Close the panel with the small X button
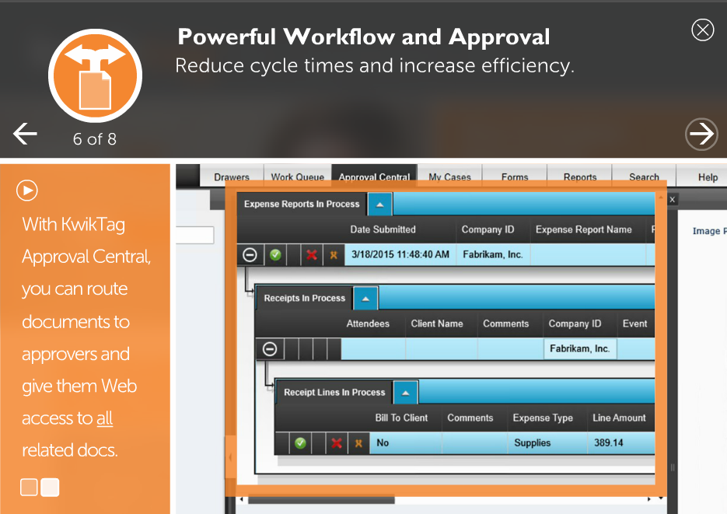This screenshot has width=727, height=514. pos(673,199)
